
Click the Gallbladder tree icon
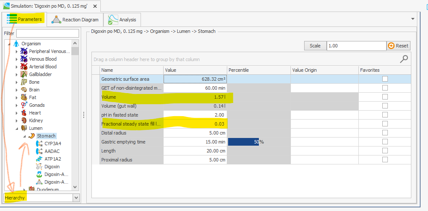click(24, 74)
